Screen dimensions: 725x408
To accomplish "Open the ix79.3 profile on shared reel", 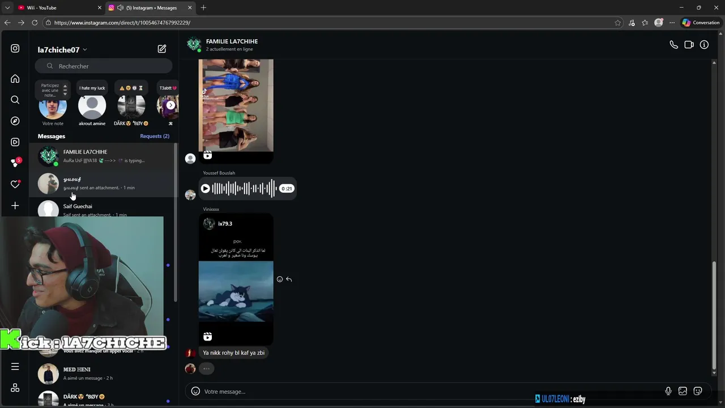I will coord(225,224).
